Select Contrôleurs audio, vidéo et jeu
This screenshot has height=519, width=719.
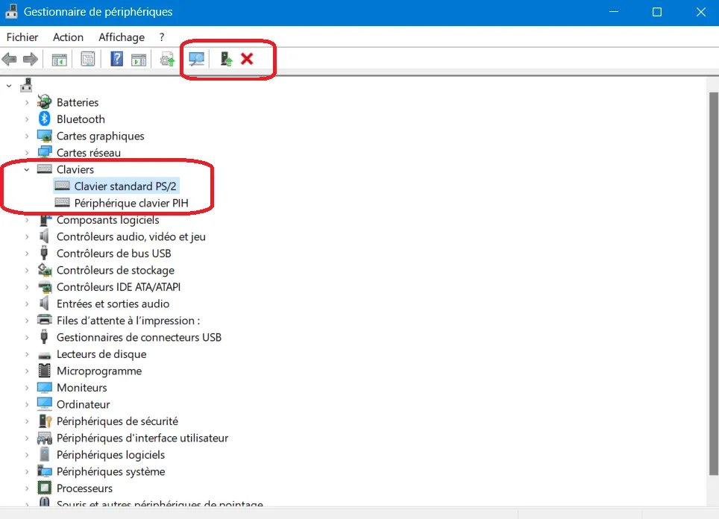(131, 236)
